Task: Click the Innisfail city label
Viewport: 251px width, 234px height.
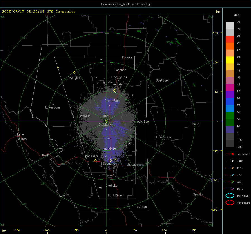Action: click(x=112, y=101)
